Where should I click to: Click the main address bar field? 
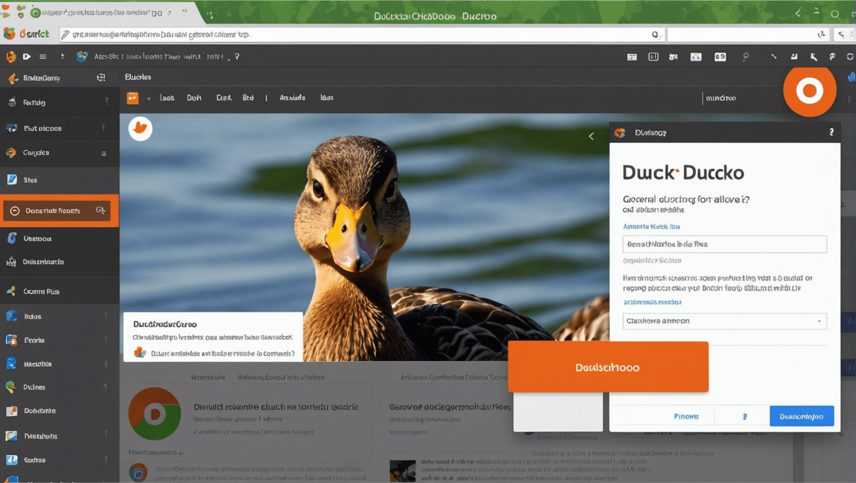[361, 35]
